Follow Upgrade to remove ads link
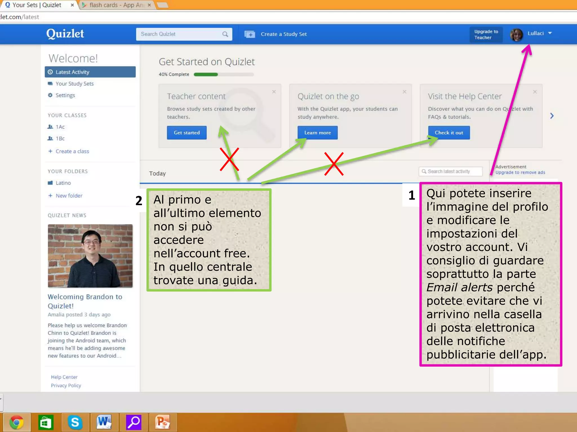The image size is (577, 432). click(x=520, y=172)
